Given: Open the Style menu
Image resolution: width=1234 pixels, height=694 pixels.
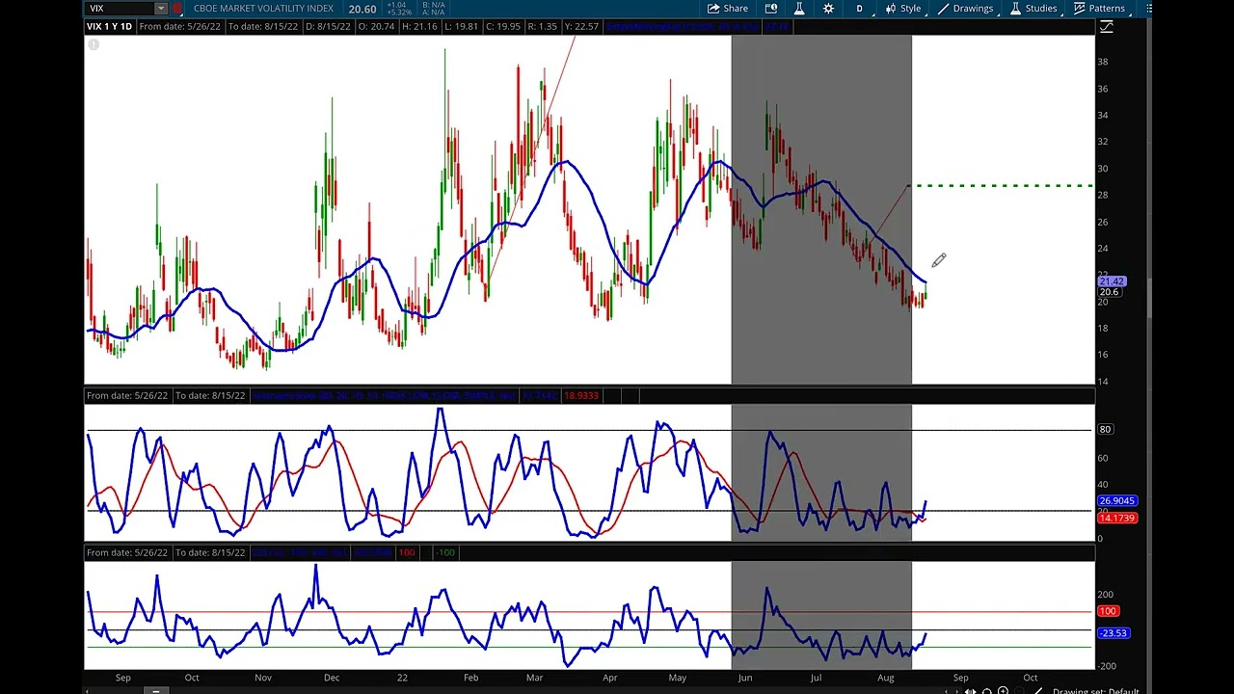Looking at the screenshot, I should tap(902, 9).
